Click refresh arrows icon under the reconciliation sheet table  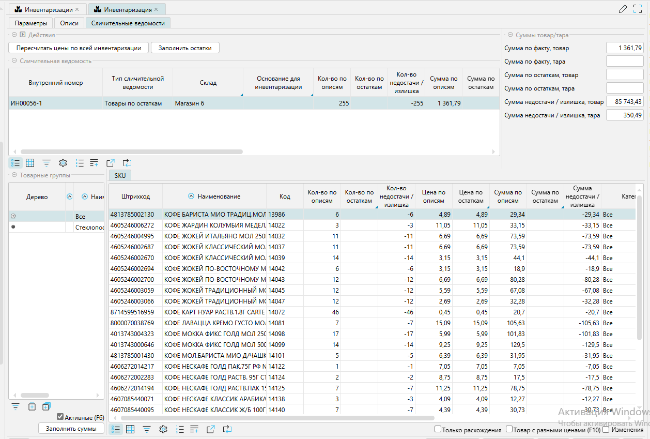coord(127,163)
